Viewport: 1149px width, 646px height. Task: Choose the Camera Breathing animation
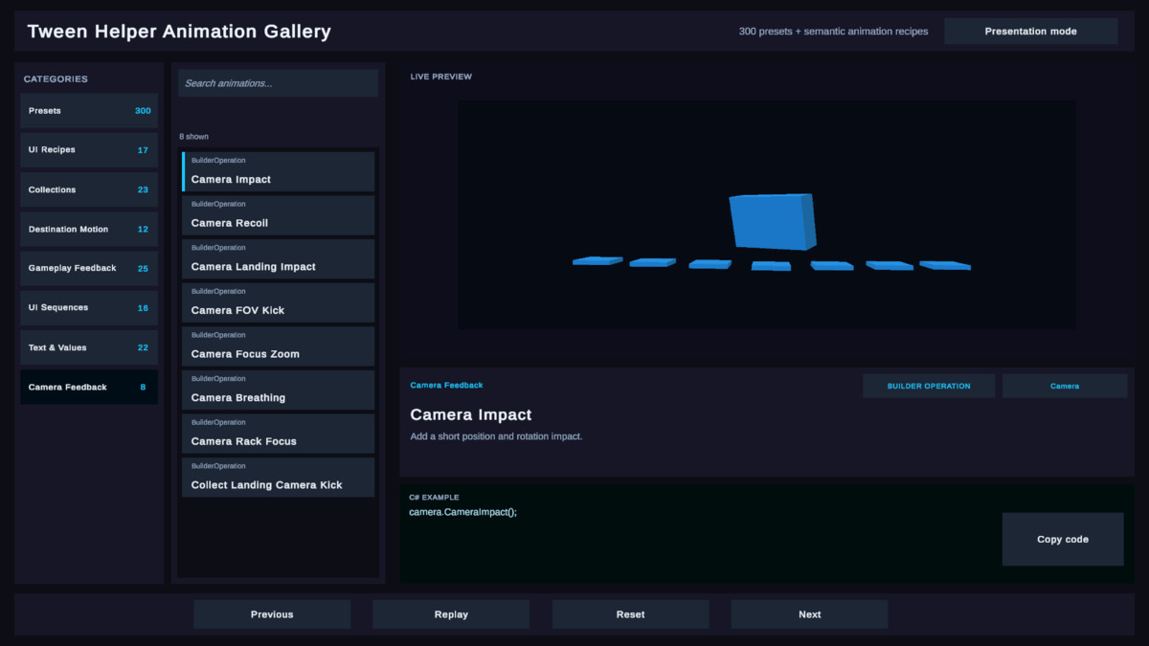click(x=278, y=390)
